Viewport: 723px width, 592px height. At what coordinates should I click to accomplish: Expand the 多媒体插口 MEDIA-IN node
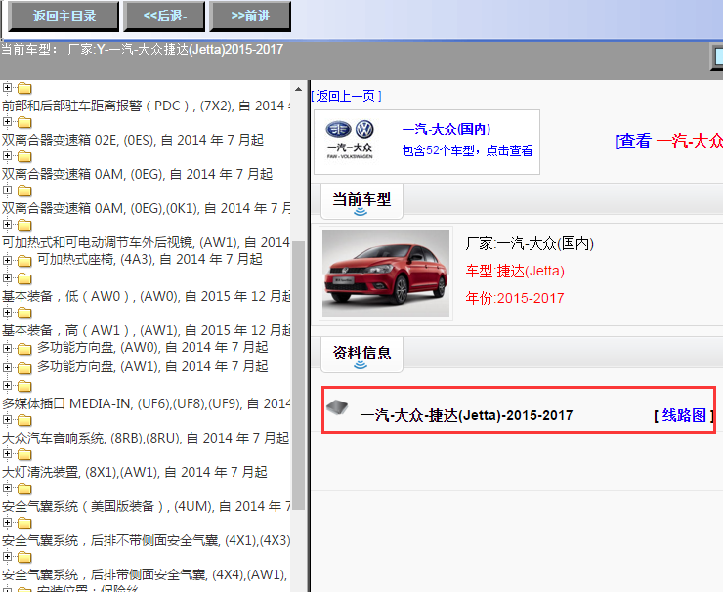click(x=7, y=386)
